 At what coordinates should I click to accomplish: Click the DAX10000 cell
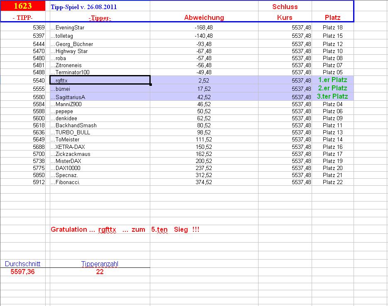100,168
